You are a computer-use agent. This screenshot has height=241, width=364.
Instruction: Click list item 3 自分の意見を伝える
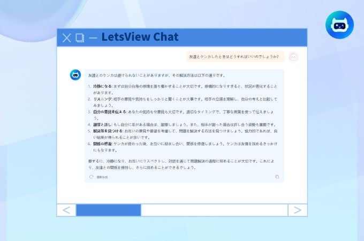(181, 115)
